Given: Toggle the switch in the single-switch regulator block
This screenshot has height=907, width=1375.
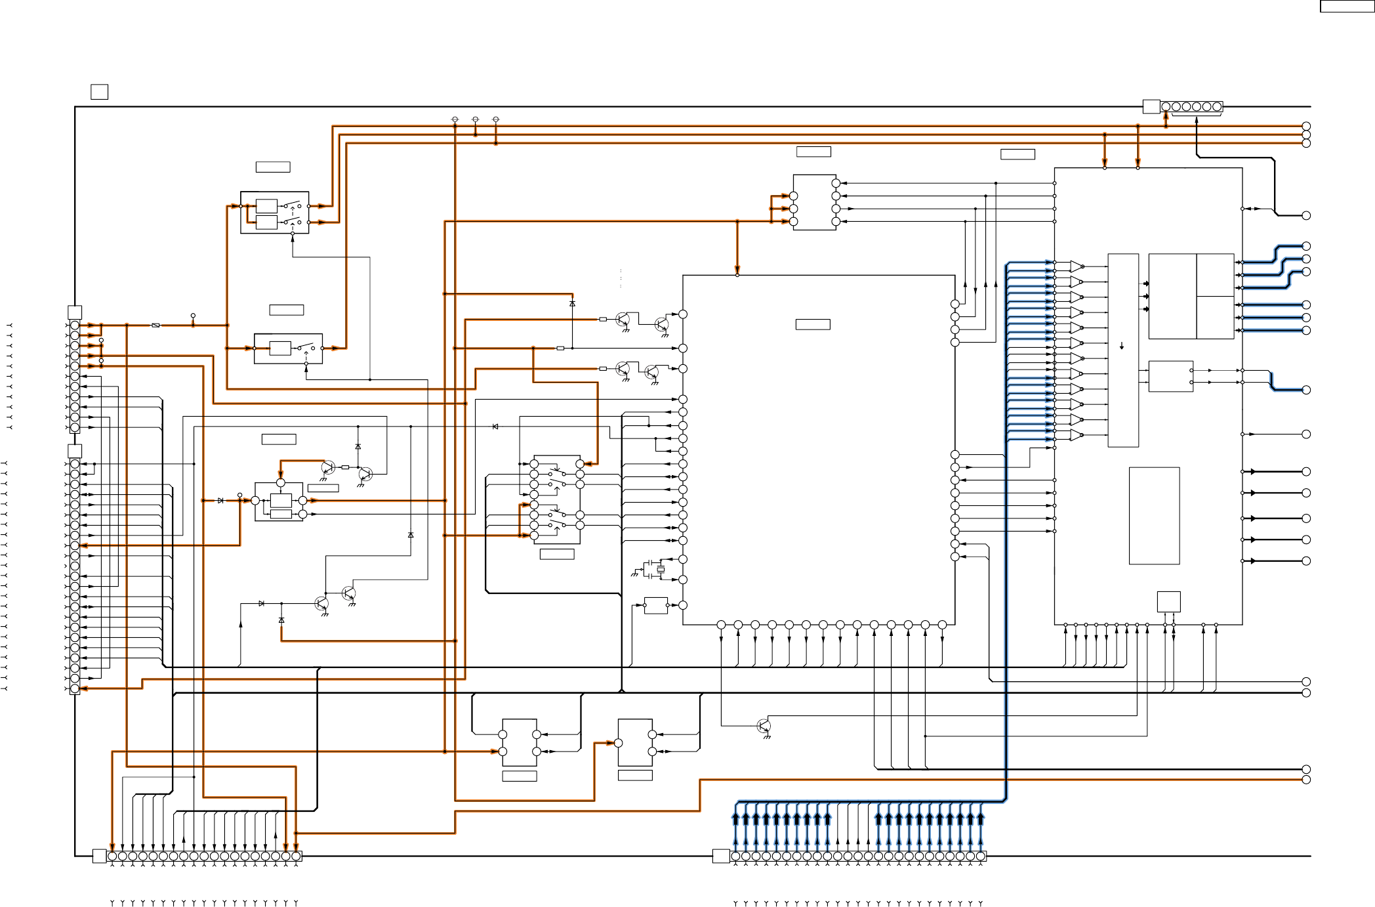Looking at the screenshot, I should 306,348.
